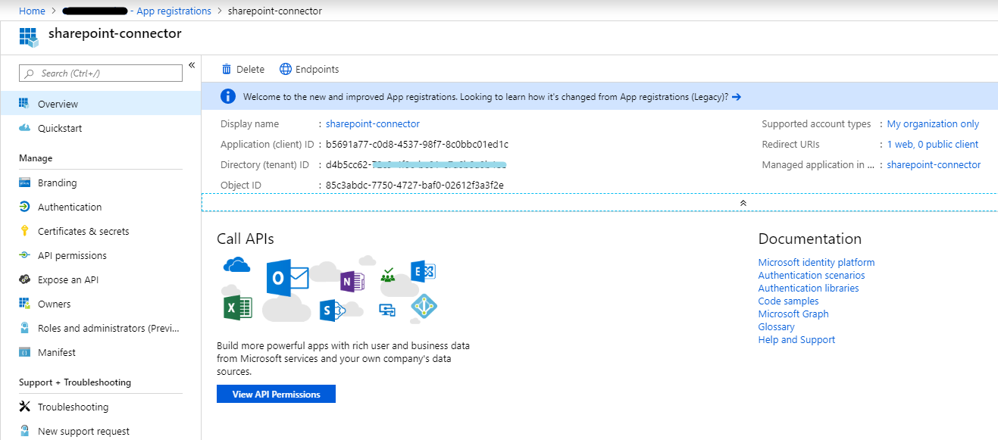998x440 pixels.
Task: Click the Delete trash icon
Action: click(x=227, y=70)
